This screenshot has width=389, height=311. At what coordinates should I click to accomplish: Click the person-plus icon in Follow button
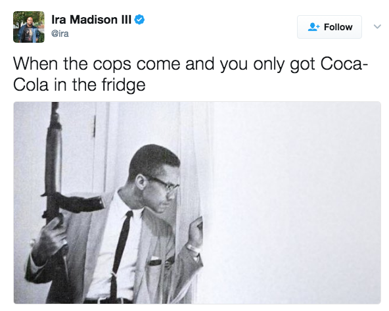pyautogui.click(x=313, y=27)
